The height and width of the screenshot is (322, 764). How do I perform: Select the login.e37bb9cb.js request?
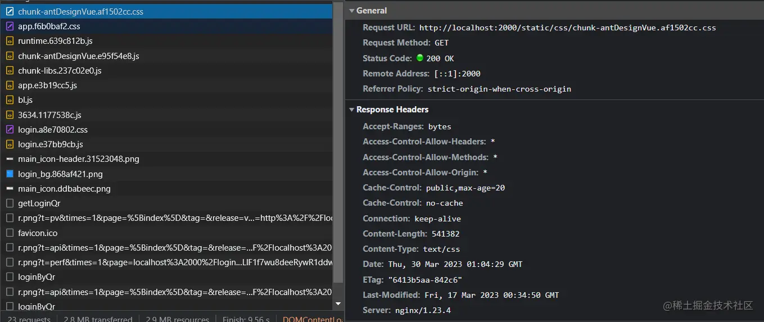[x=50, y=144]
